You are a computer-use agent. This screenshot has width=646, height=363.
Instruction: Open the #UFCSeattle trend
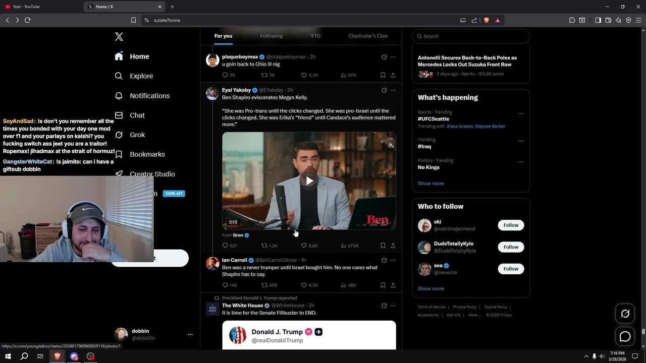click(433, 119)
